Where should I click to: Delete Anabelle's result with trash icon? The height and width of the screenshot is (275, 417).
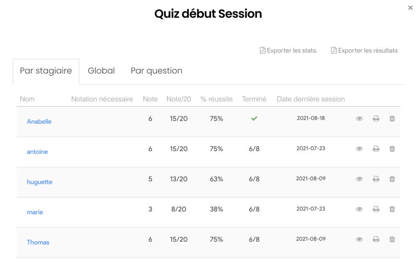392,119
